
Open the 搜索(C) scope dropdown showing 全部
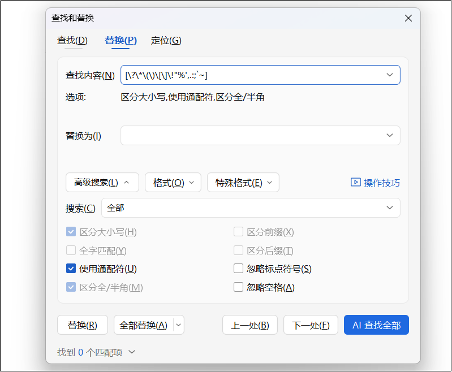pyautogui.click(x=251, y=207)
